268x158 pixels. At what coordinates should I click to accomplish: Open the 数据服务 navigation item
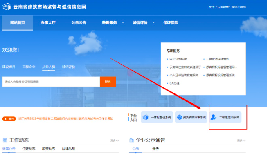coord(109,23)
